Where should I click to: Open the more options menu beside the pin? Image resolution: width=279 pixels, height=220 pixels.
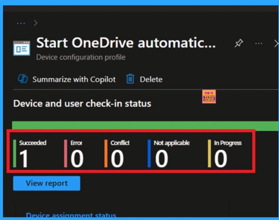point(258,44)
